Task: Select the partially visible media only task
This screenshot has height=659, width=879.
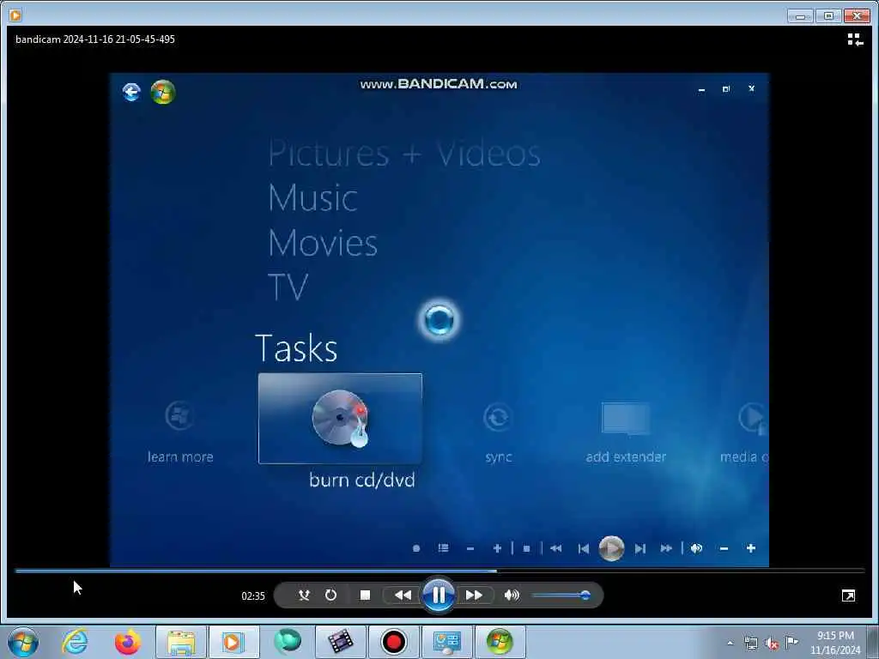Action: pos(744,432)
